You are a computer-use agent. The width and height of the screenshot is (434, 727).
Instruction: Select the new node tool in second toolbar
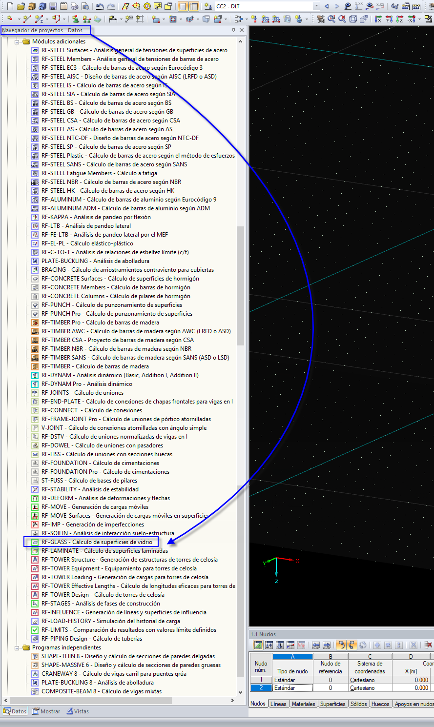pyautogui.click(x=10, y=19)
